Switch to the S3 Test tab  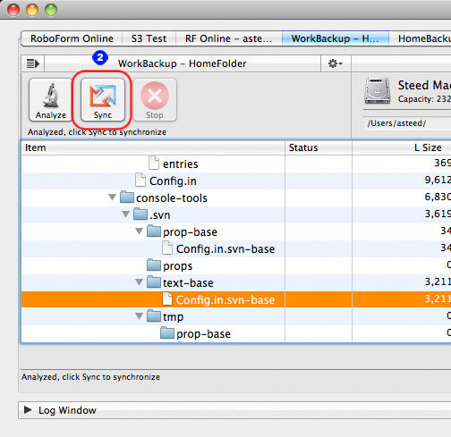coord(149,38)
